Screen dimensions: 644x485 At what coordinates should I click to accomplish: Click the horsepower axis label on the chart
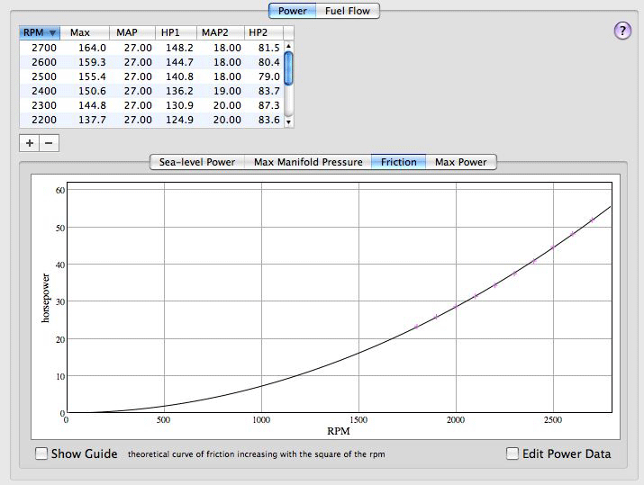45,298
